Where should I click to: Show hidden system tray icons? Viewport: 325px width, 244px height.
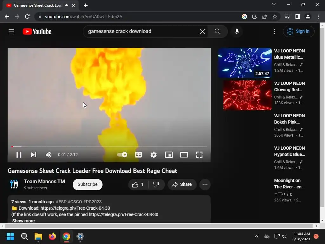coord(256,236)
